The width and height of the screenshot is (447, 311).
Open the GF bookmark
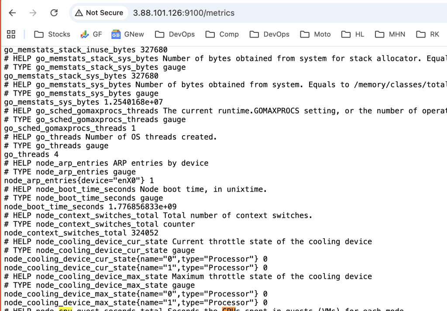[91, 34]
